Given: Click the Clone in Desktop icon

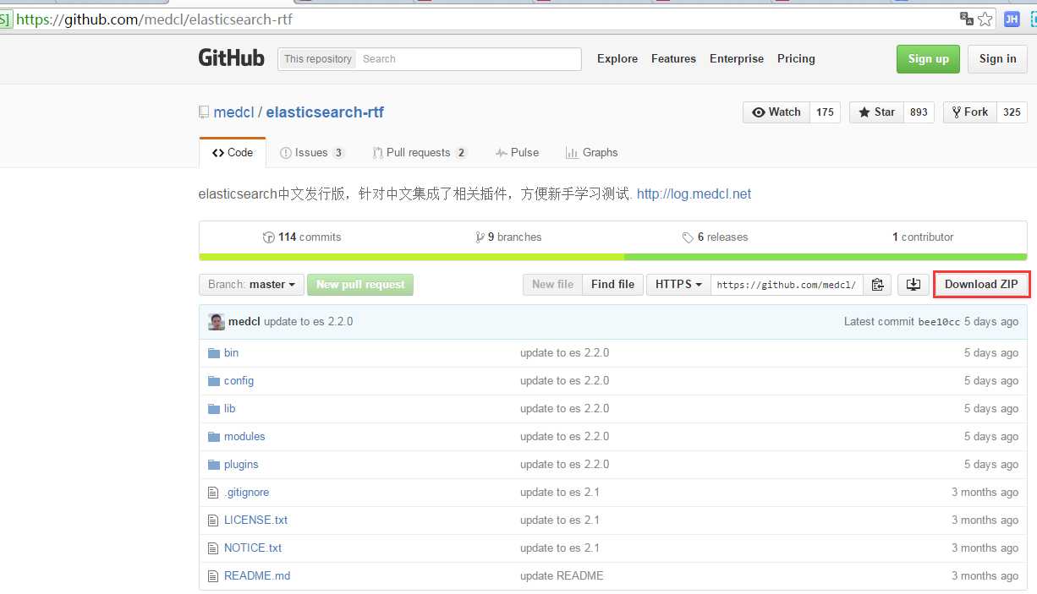Looking at the screenshot, I should [x=914, y=285].
